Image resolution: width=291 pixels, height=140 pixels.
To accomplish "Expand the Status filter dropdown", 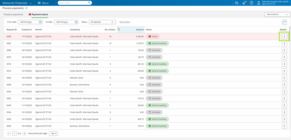I will [102, 22].
